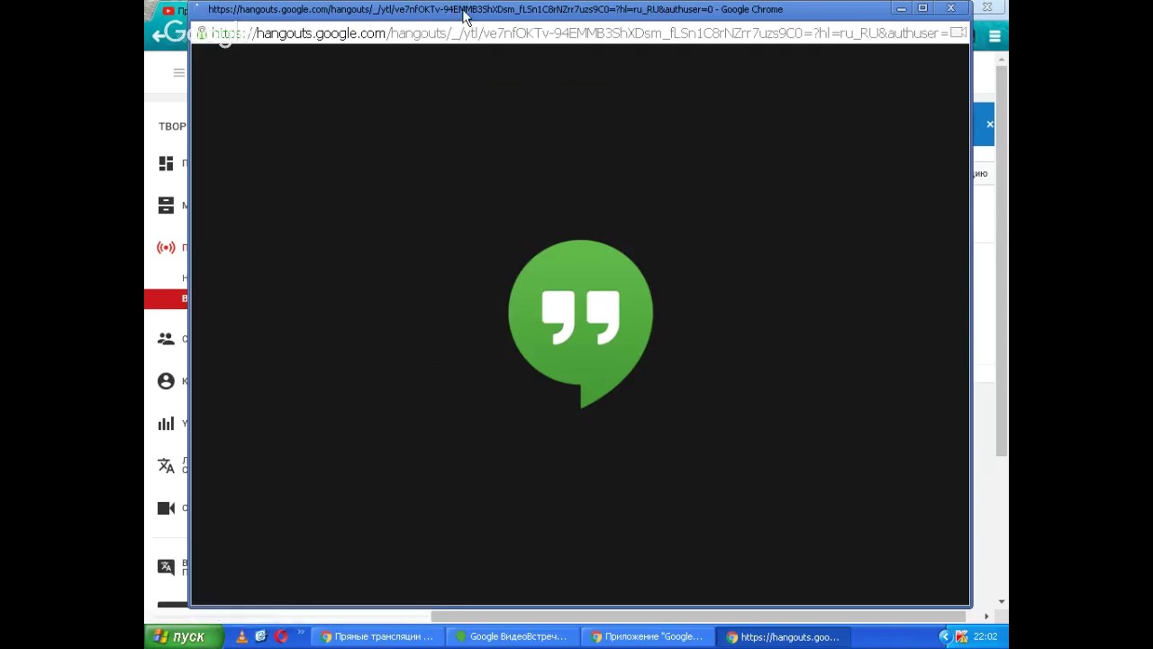
Task: Click the padlock icon in the address bar
Action: tap(202, 33)
